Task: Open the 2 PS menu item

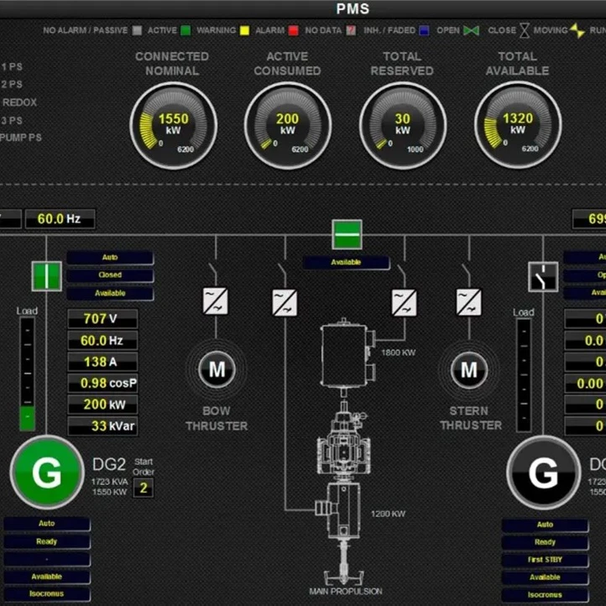Action: click(x=12, y=85)
